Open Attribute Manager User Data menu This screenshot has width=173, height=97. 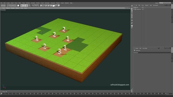click(x=145, y=48)
